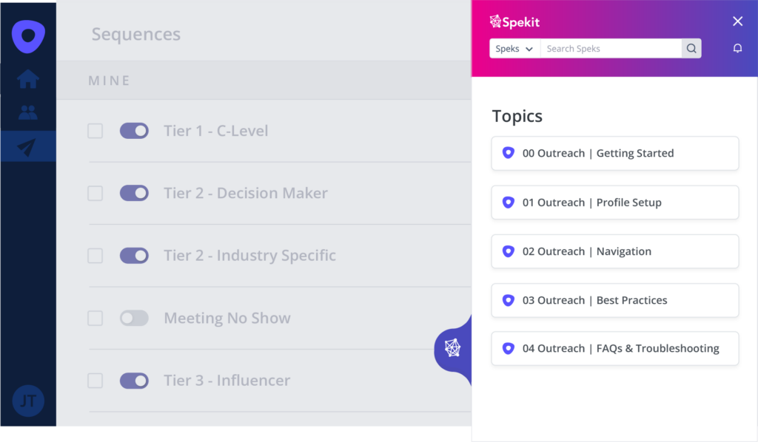
Task: Open the JT user avatar menu
Action: coord(28,401)
